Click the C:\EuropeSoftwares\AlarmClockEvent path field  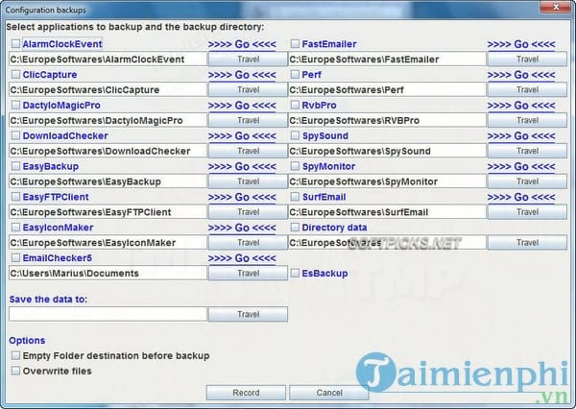(108, 60)
